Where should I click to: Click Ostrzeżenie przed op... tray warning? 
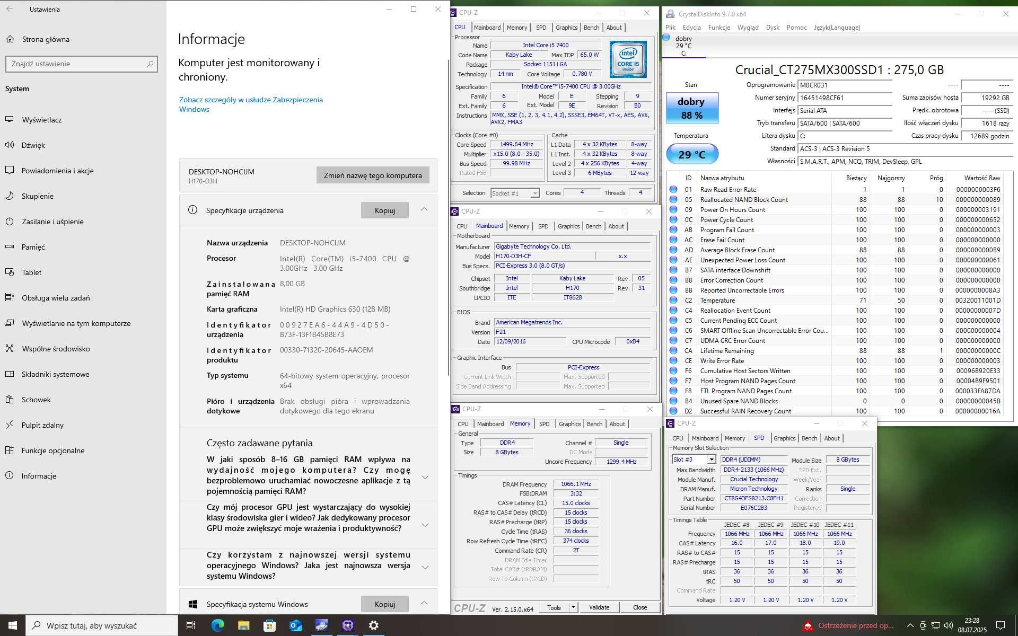pos(848,625)
